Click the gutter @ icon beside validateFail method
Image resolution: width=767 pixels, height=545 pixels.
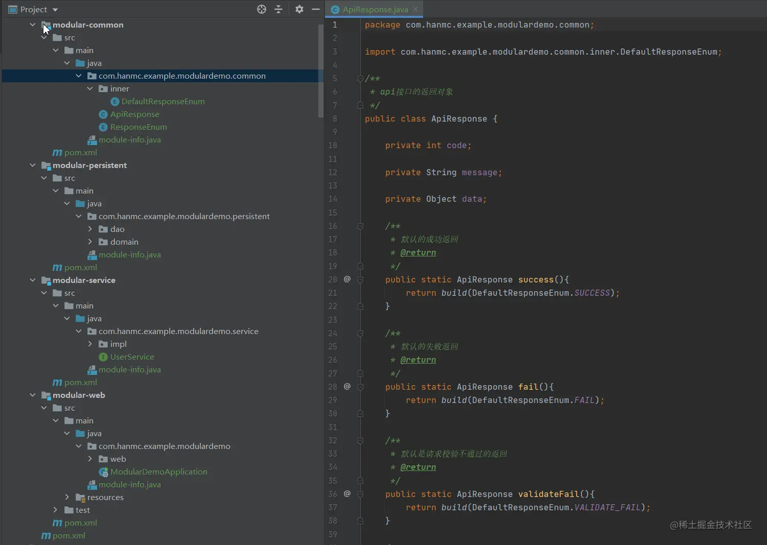(347, 494)
